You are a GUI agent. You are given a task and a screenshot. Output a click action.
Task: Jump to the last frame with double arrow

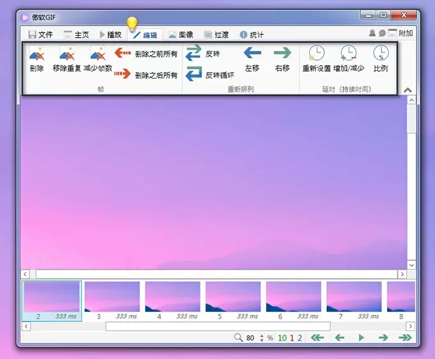404,337
